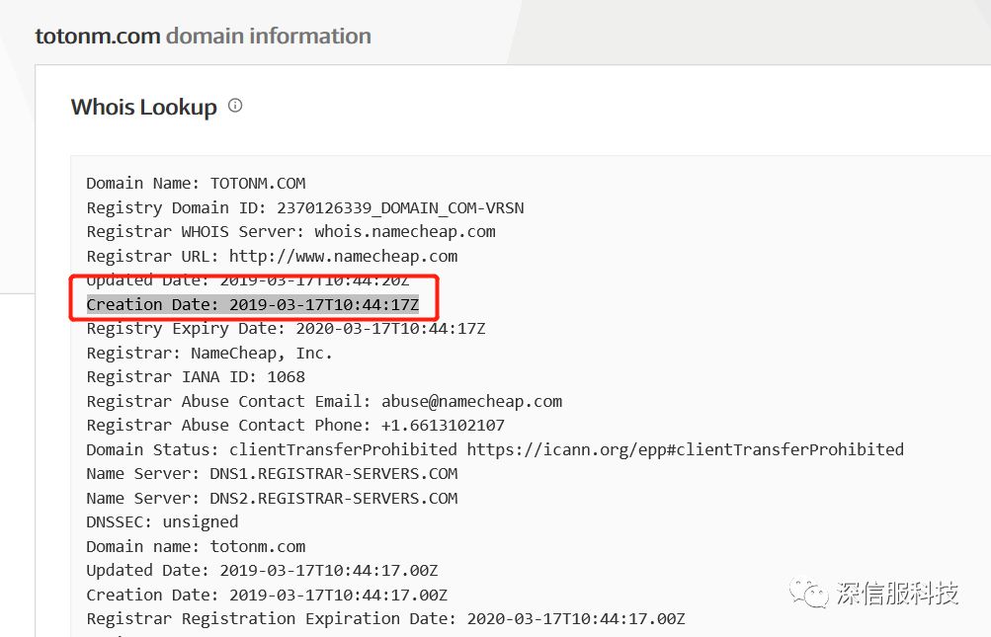Select the Registrar Abuse Contact Phone line

(295, 426)
